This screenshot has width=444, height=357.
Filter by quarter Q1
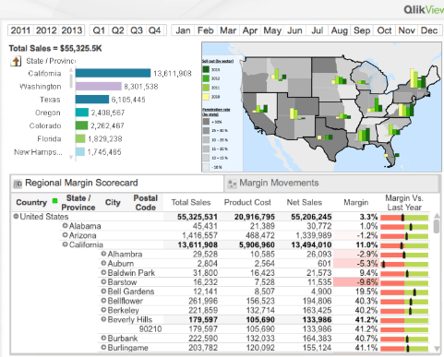(x=99, y=30)
